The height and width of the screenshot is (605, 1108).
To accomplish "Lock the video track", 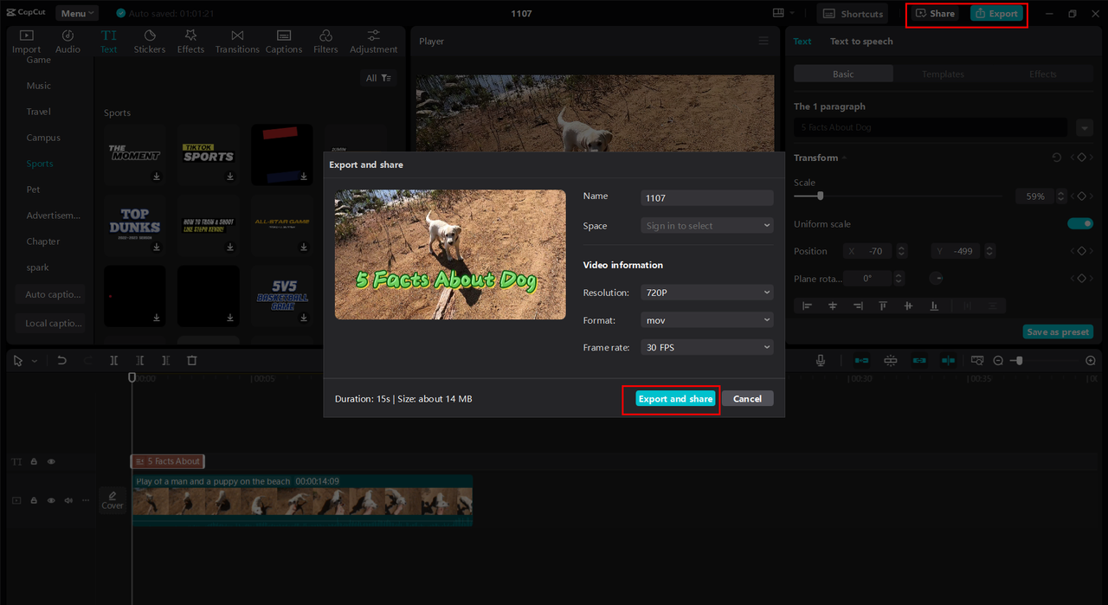I will 34,500.
